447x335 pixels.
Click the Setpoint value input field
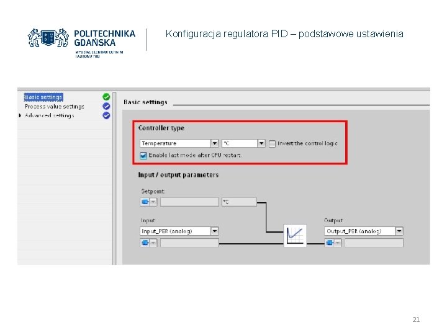coord(189,202)
